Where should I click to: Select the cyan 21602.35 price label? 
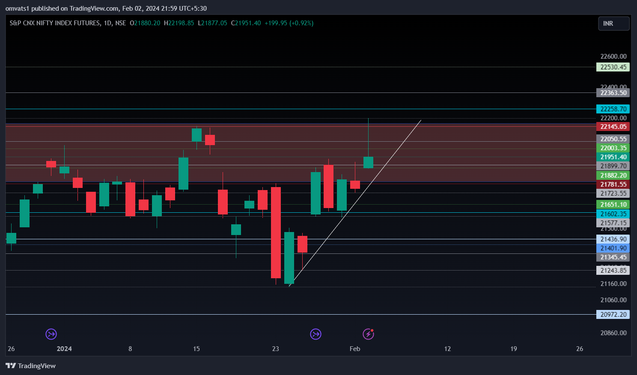pos(613,214)
